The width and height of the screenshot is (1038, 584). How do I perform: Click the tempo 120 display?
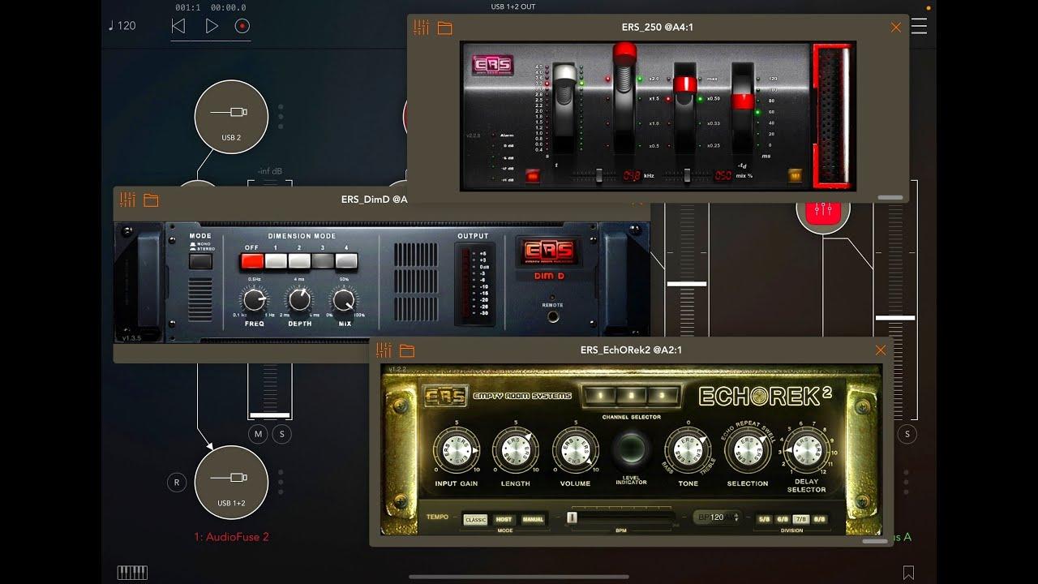coord(122,26)
